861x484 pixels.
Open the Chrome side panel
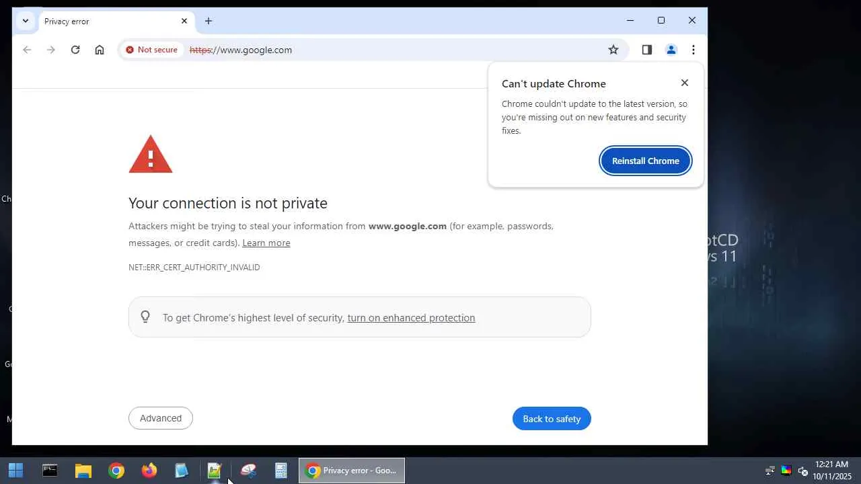point(647,50)
